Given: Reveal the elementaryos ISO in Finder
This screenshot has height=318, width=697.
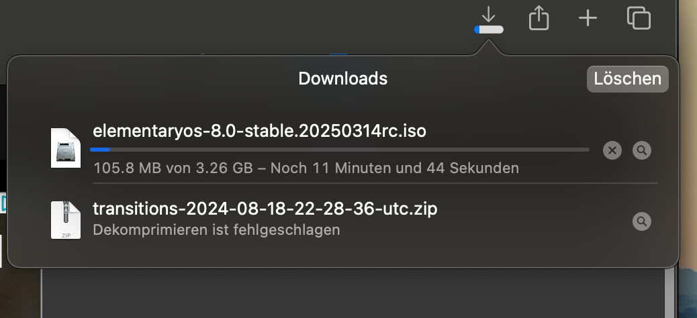Looking at the screenshot, I should tap(642, 150).
